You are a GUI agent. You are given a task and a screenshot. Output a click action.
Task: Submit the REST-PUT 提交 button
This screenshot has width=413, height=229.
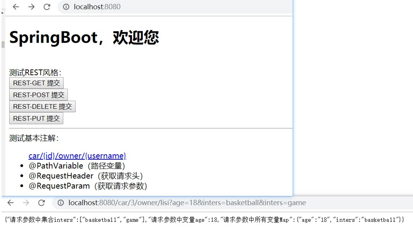36,119
